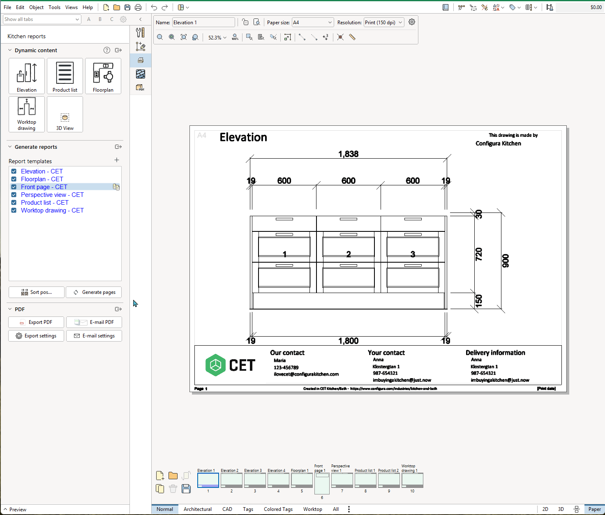Screen dimensions: 605x515
Task: Select the Elevation dynamic content tool
Action: pos(27,76)
